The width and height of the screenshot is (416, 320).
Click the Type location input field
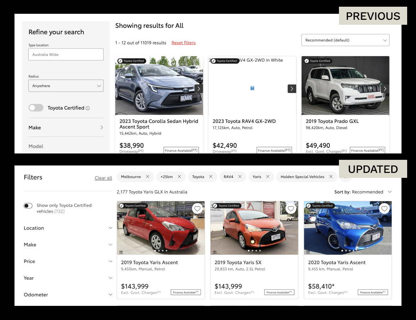[x=66, y=54]
